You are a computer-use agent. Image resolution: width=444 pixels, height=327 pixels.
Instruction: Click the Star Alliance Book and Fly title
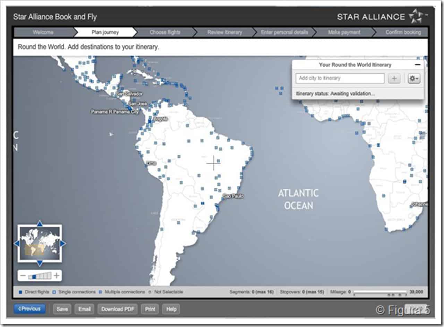click(55, 17)
